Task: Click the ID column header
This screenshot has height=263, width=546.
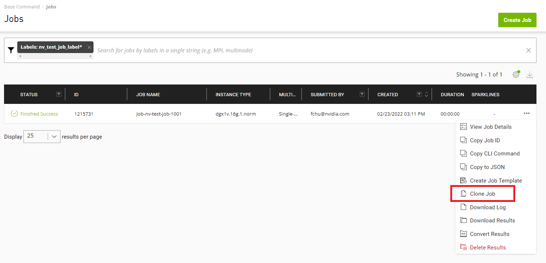Action: [76, 94]
